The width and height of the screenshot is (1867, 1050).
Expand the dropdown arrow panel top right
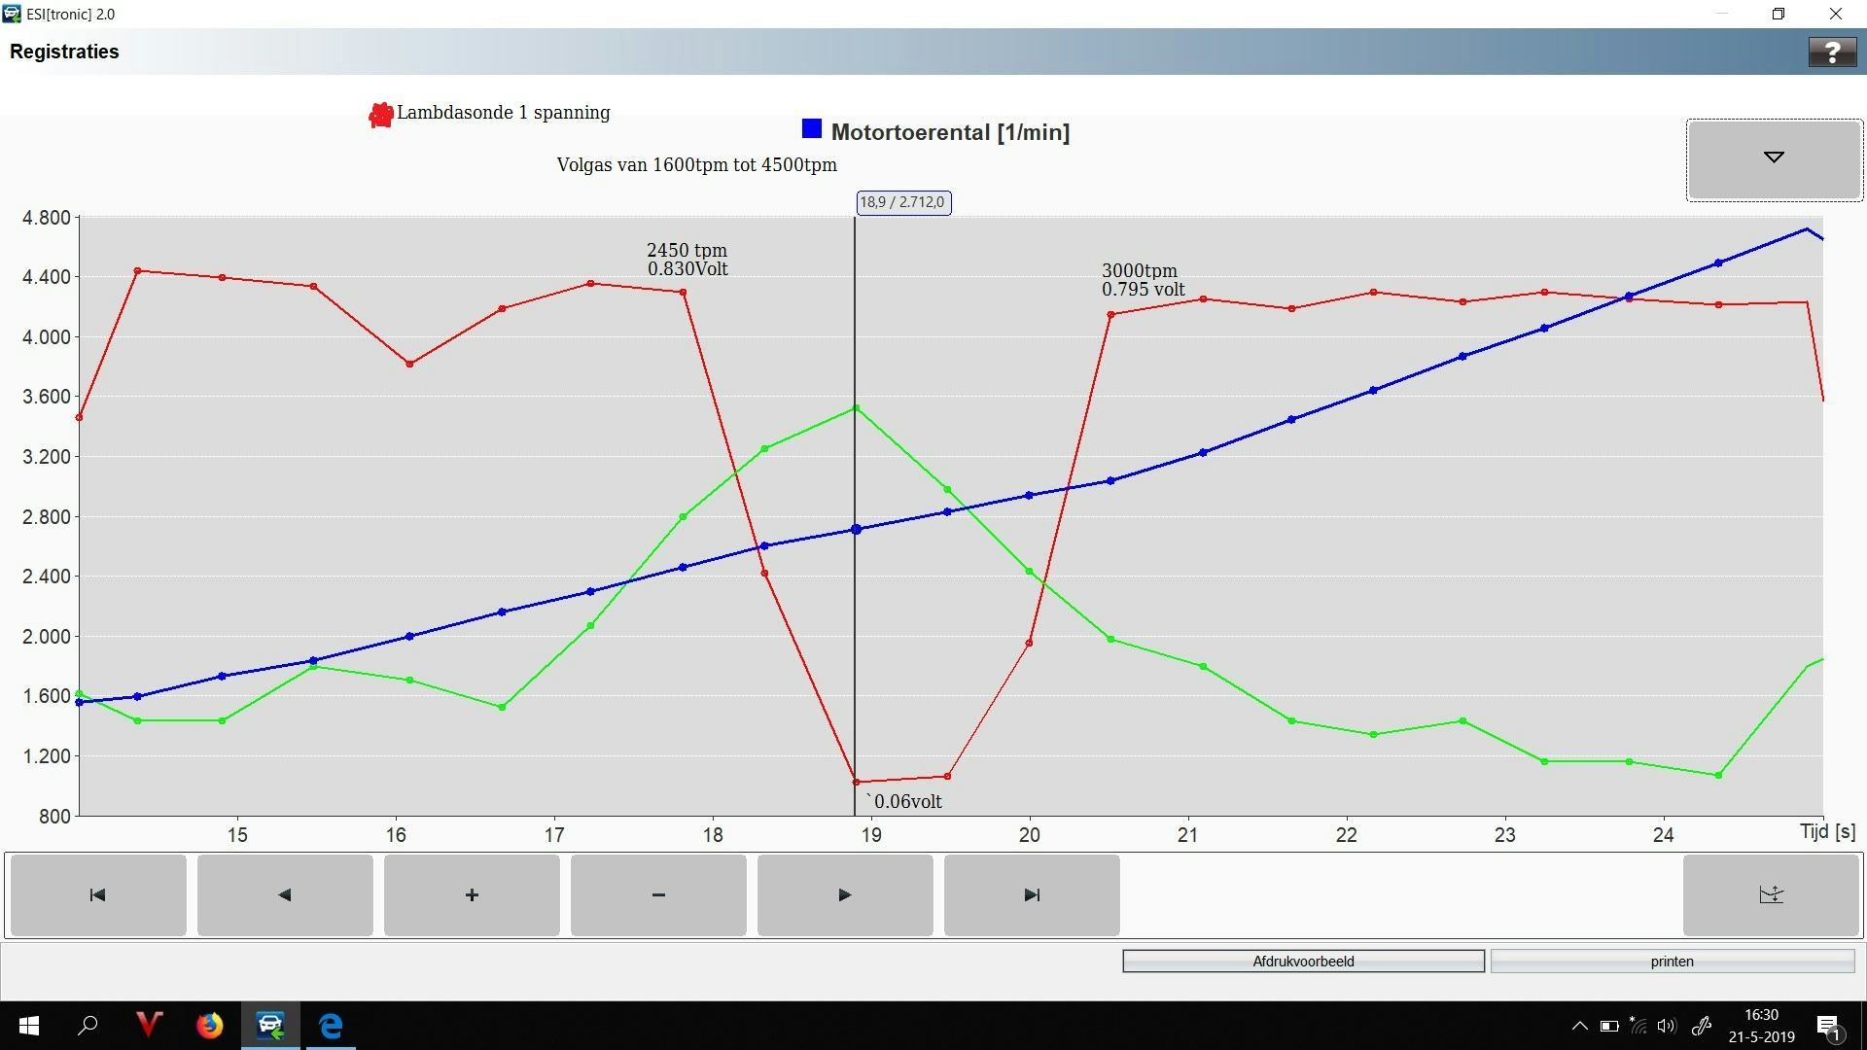[x=1774, y=159]
